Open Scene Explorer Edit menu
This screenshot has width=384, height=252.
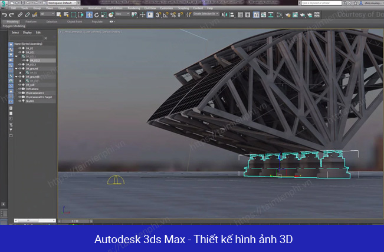(38, 32)
